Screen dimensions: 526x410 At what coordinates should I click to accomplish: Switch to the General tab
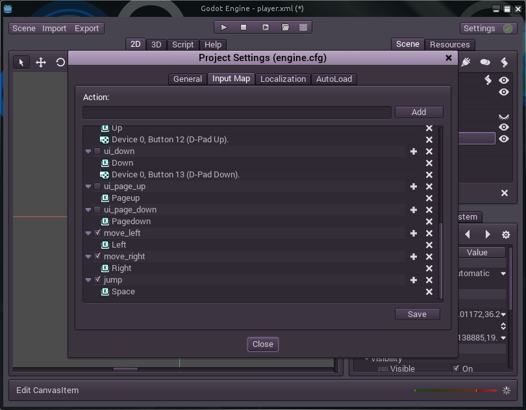[x=188, y=79]
